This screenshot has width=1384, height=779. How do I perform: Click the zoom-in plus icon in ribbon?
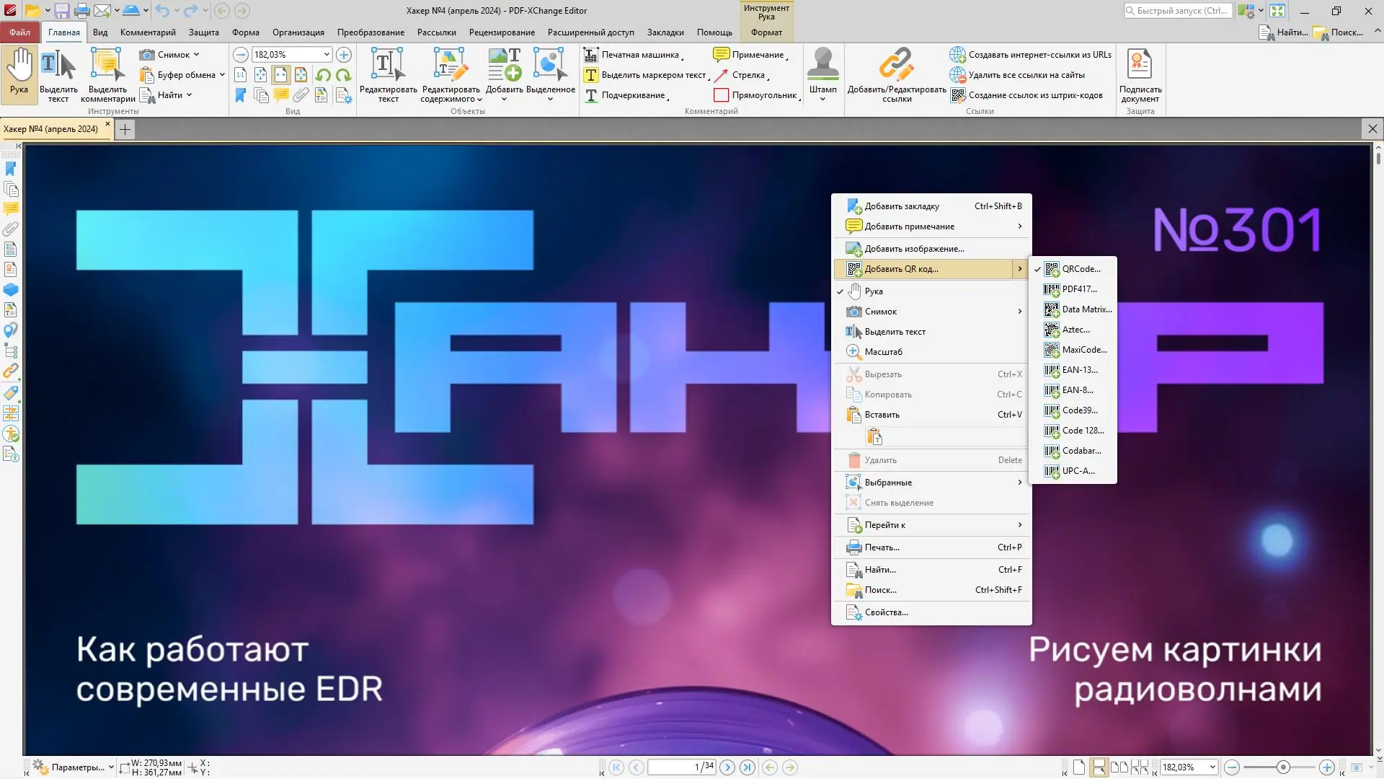344,55
